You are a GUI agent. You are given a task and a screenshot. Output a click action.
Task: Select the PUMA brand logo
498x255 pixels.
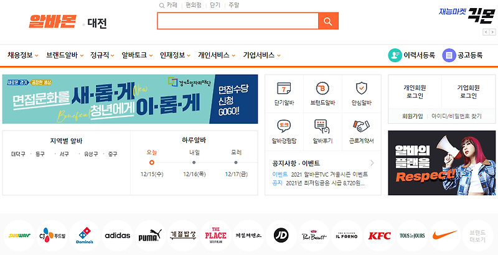point(150,236)
